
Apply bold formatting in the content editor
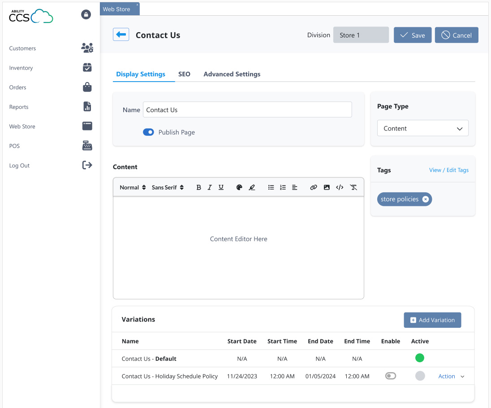[198, 187]
